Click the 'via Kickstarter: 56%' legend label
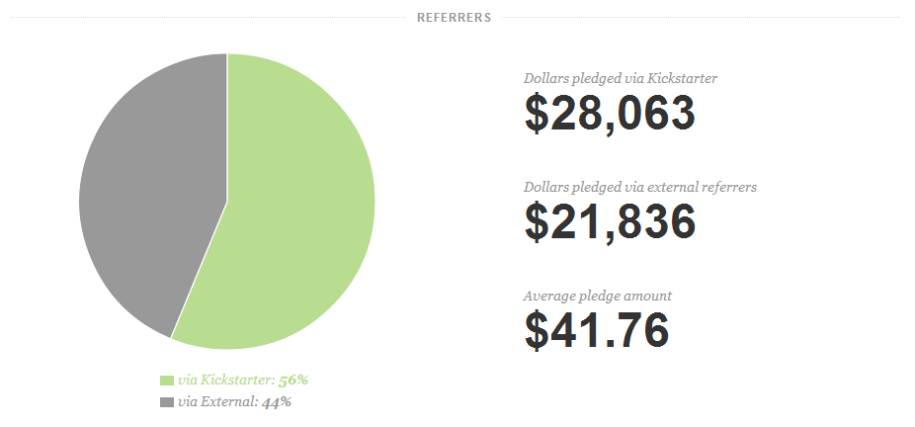Viewport: 915px width, 427px height. click(x=243, y=381)
